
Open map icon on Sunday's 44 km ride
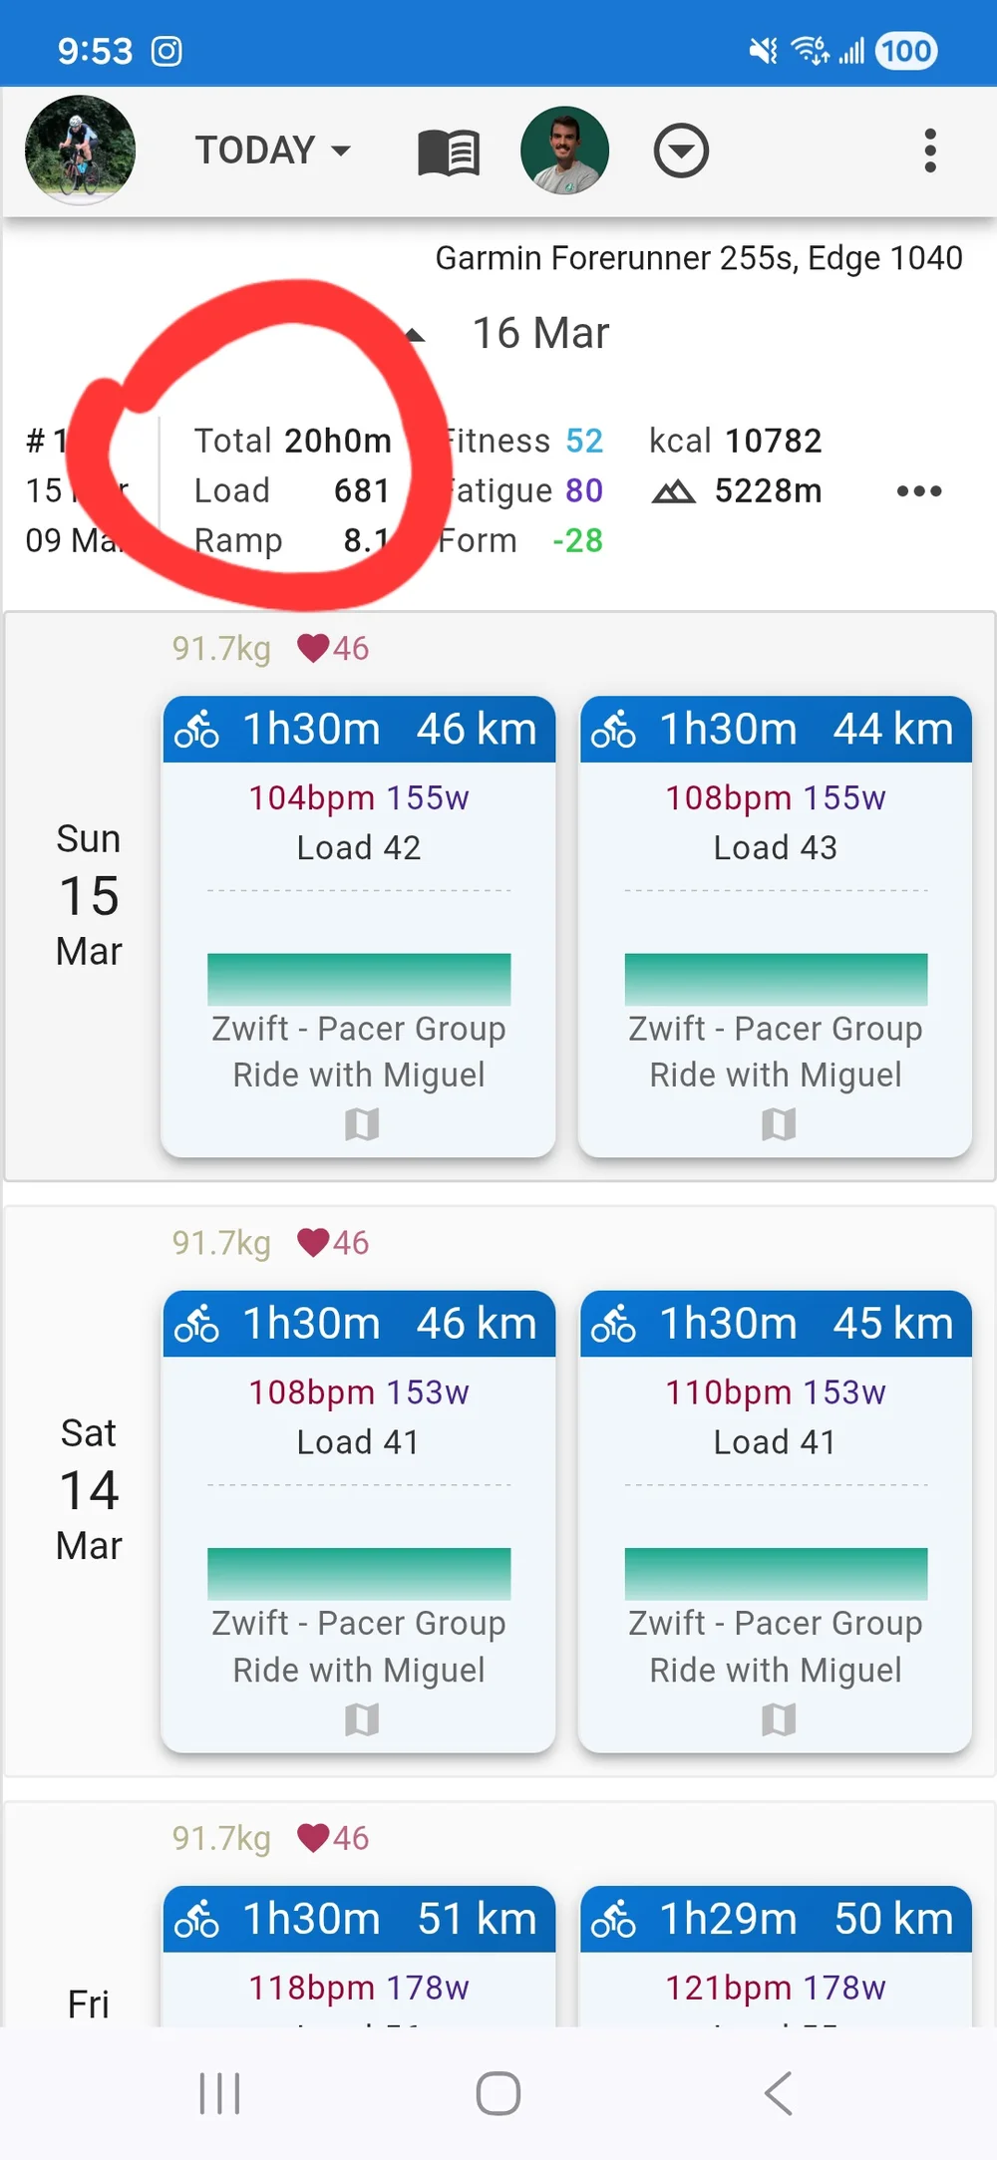coord(778,1124)
